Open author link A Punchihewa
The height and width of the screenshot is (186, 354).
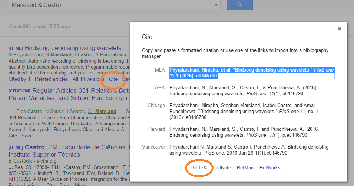tap(110, 54)
